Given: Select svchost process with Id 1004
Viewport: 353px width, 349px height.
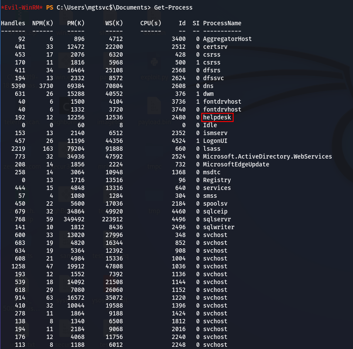Looking at the screenshot, I should click(215, 258).
